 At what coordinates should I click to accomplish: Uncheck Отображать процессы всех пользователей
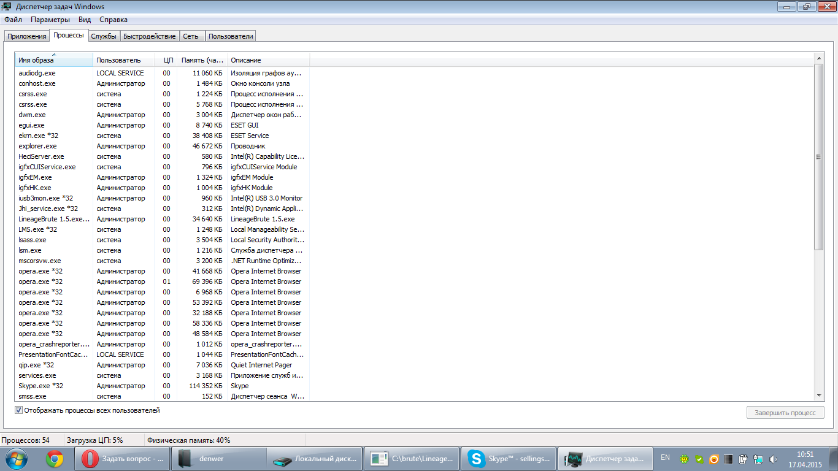tap(18, 410)
